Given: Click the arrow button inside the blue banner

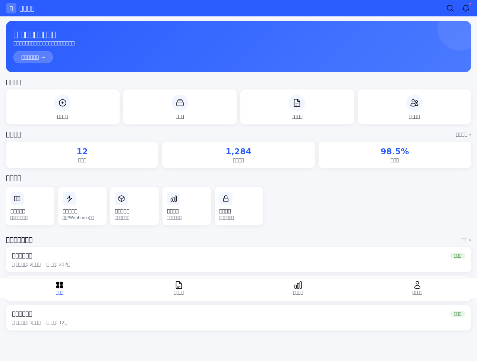Looking at the screenshot, I should coord(33,57).
